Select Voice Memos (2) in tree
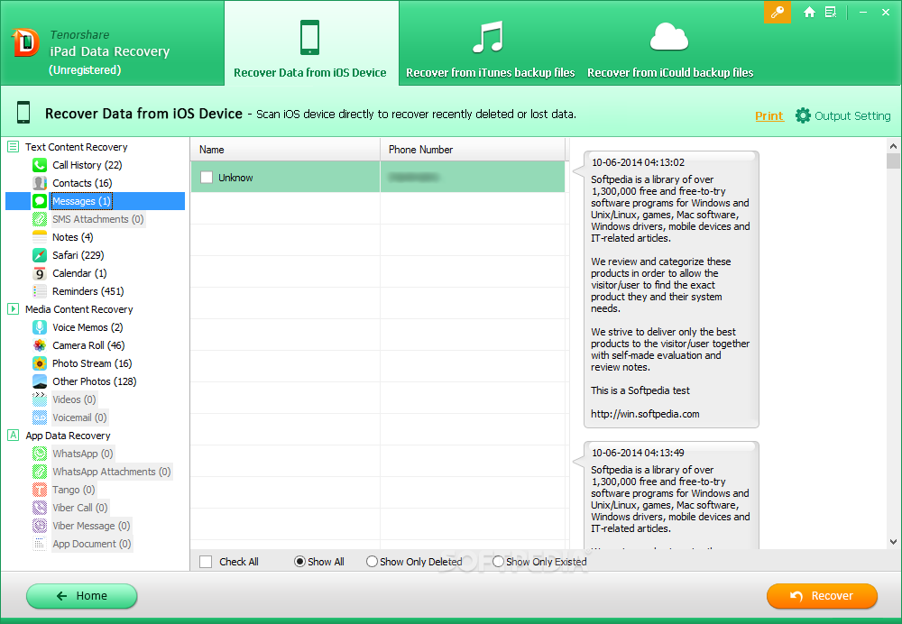The height and width of the screenshot is (624, 902). tap(87, 327)
